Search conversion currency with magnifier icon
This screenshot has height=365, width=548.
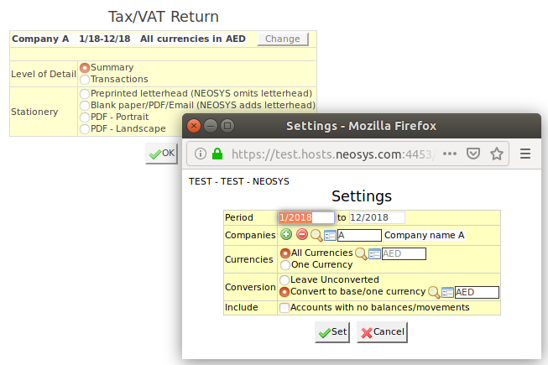click(x=434, y=292)
